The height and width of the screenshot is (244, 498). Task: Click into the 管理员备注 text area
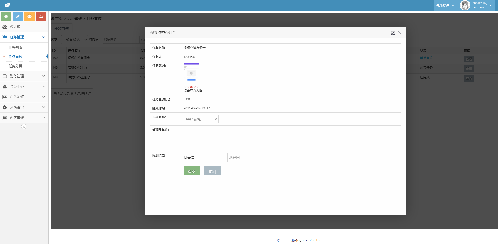(228, 138)
